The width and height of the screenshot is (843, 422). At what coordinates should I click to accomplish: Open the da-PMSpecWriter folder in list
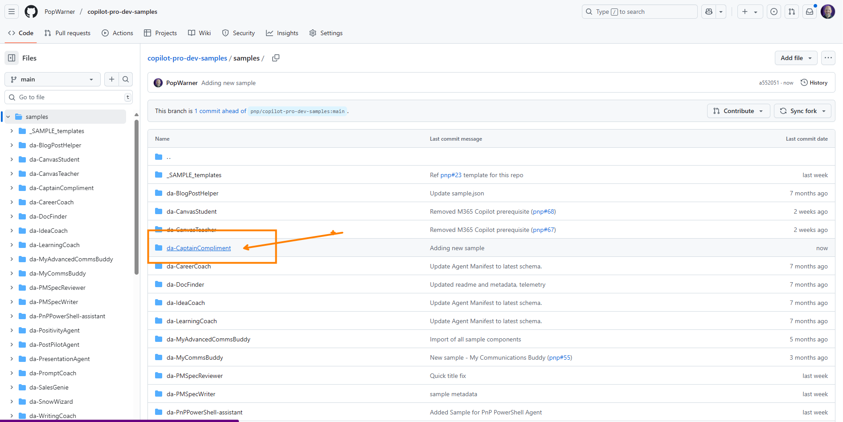pos(191,394)
